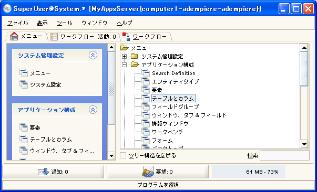The height and width of the screenshot is (192, 317).
Task: Click システム設定 window icon in shortcut panel
Action: click(x=24, y=84)
